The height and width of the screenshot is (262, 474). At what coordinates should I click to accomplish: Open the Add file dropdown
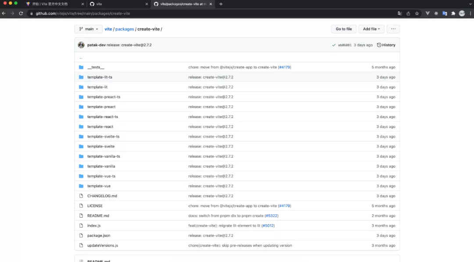click(371, 29)
